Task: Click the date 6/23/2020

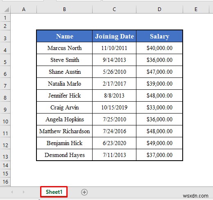Action: (114, 143)
